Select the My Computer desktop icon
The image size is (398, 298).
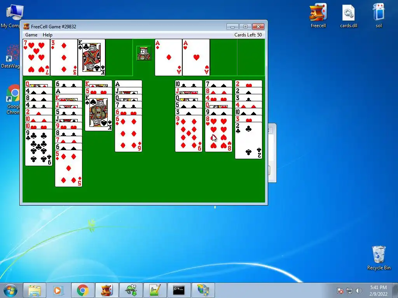(x=12, y=16)
